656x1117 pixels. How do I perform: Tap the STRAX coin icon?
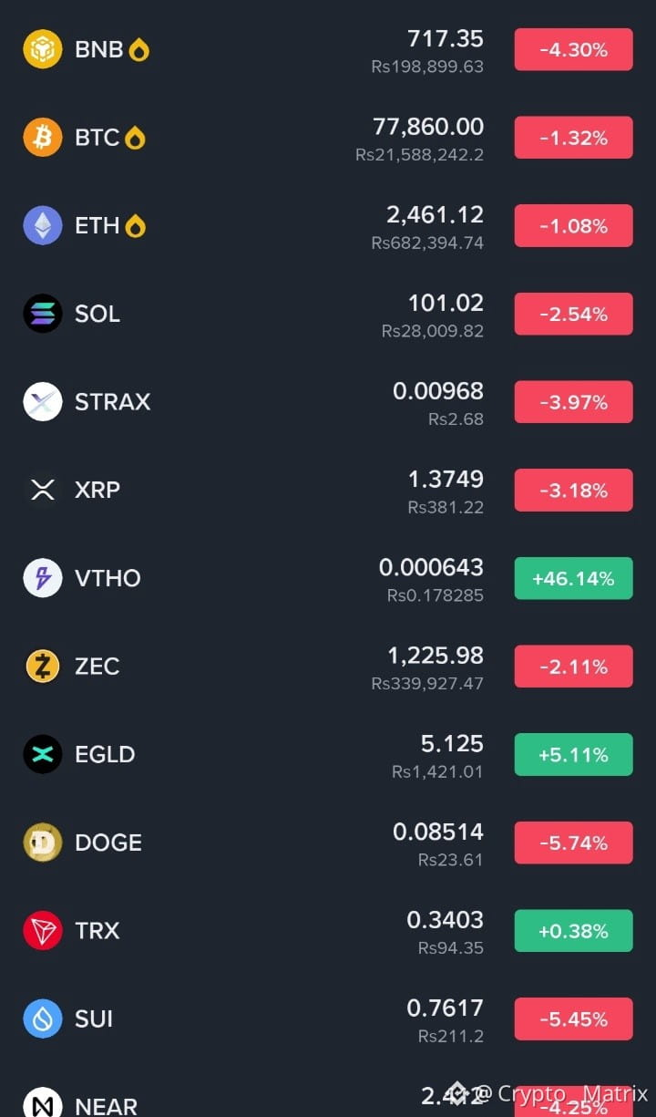coord(43,402)
